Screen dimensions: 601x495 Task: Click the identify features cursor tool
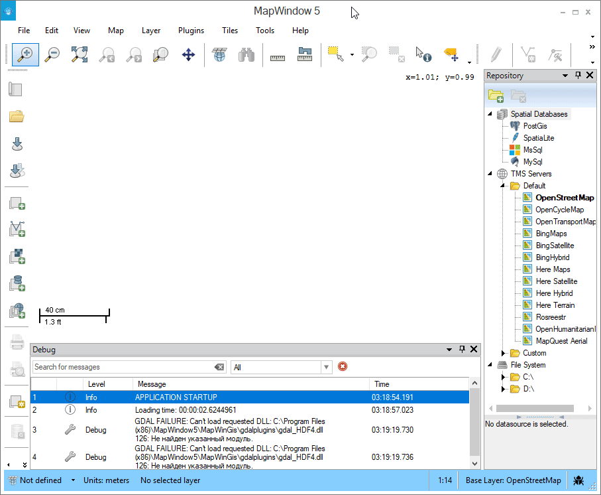point(423,55)
